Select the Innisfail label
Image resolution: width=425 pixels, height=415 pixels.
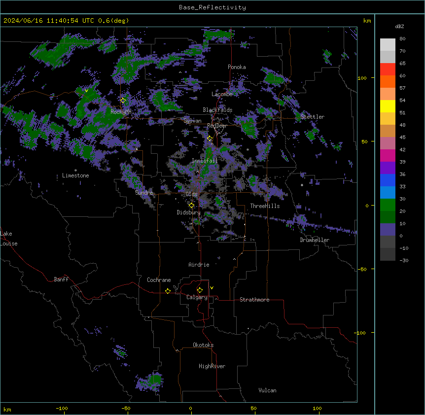pos(205,161)
